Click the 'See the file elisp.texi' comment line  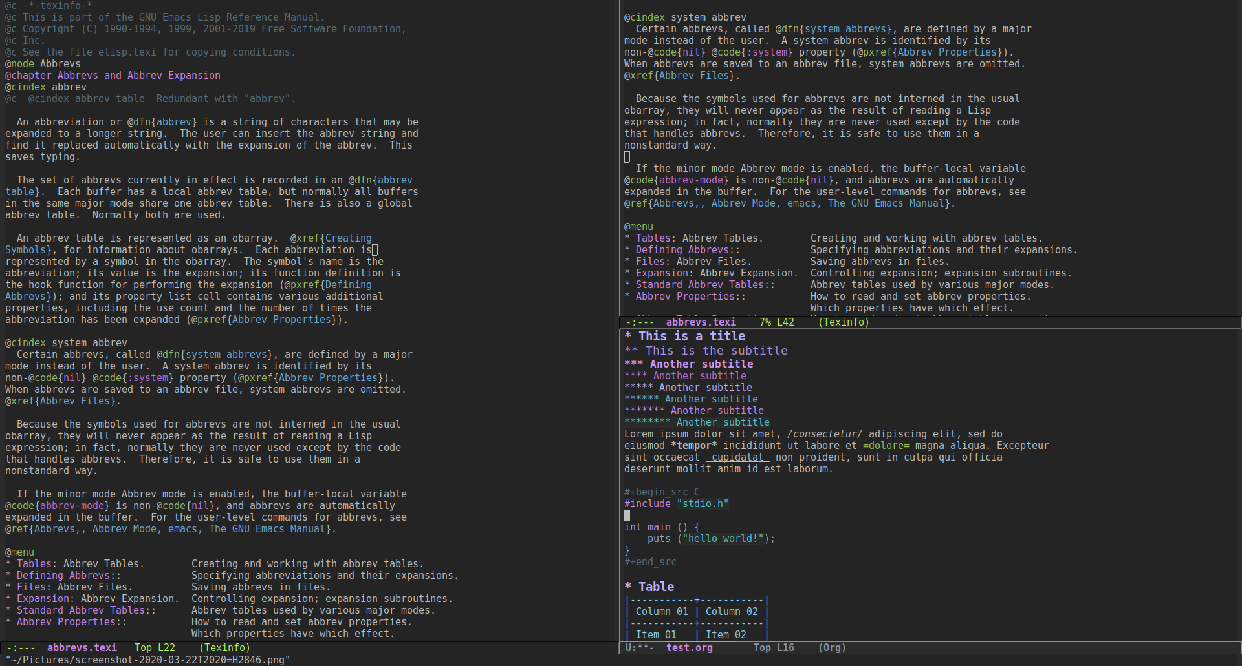click(x=150, y=52)
